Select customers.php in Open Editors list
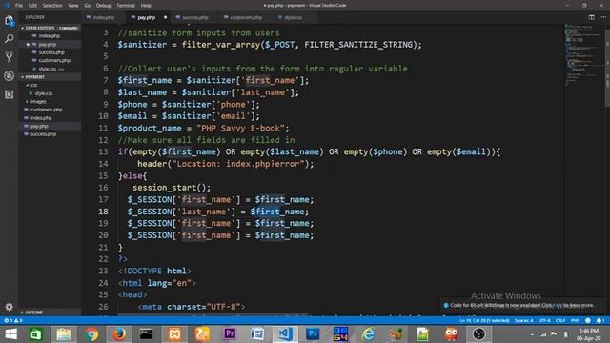 pyautogui.click(x=54, y=61)
